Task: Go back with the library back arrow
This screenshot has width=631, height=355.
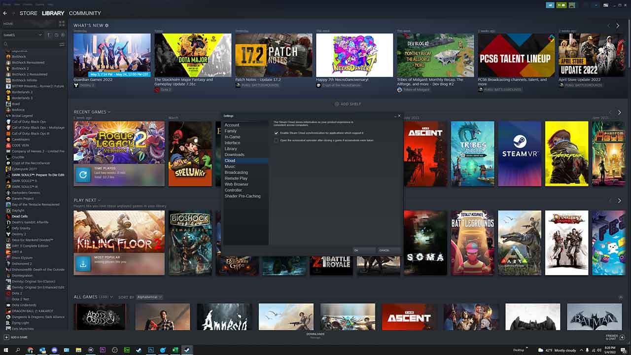Action: click(x=5, y=13)
